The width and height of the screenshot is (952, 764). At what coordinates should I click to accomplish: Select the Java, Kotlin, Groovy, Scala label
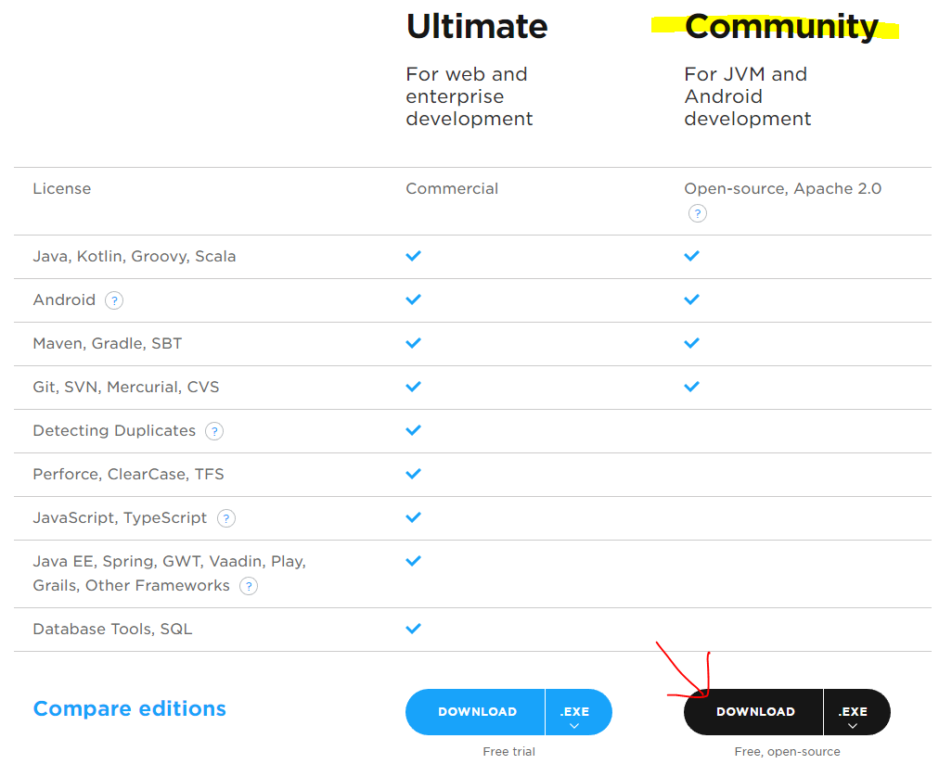tap(135, 257)
